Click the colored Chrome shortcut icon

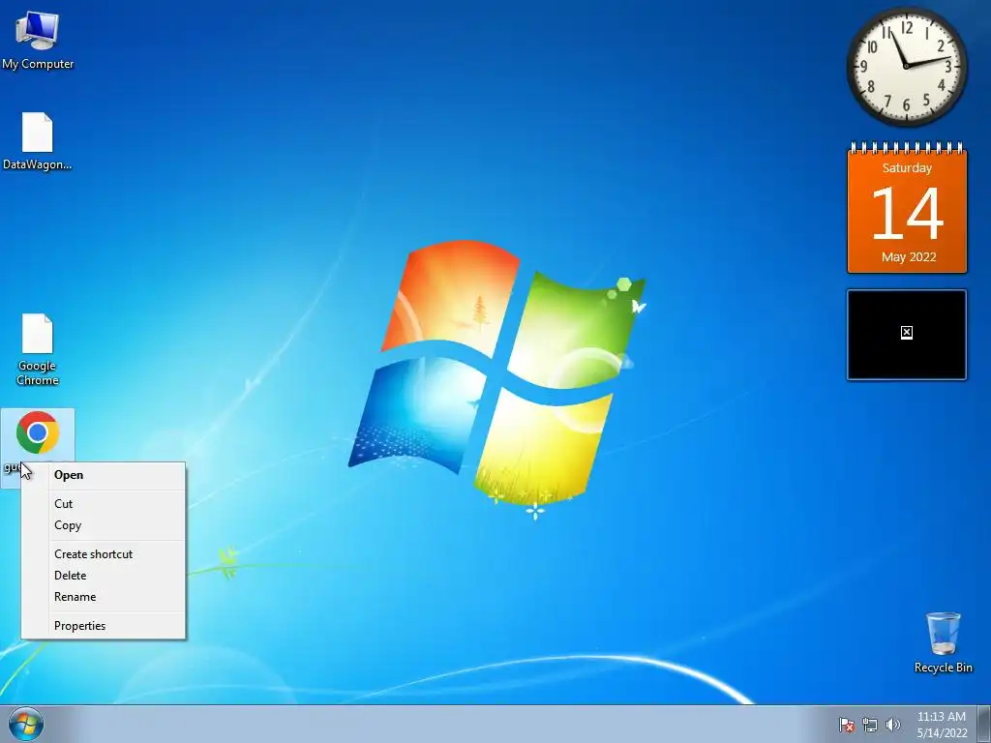pos(38,432)
